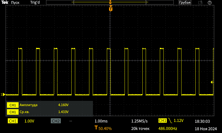Click the record view right bracket
This screenshot has width=222, height=133.
click(146, 2)
